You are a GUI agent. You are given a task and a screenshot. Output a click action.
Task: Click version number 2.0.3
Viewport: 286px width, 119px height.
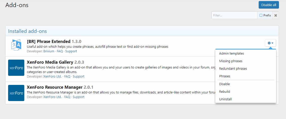click(x=79, y=62)
